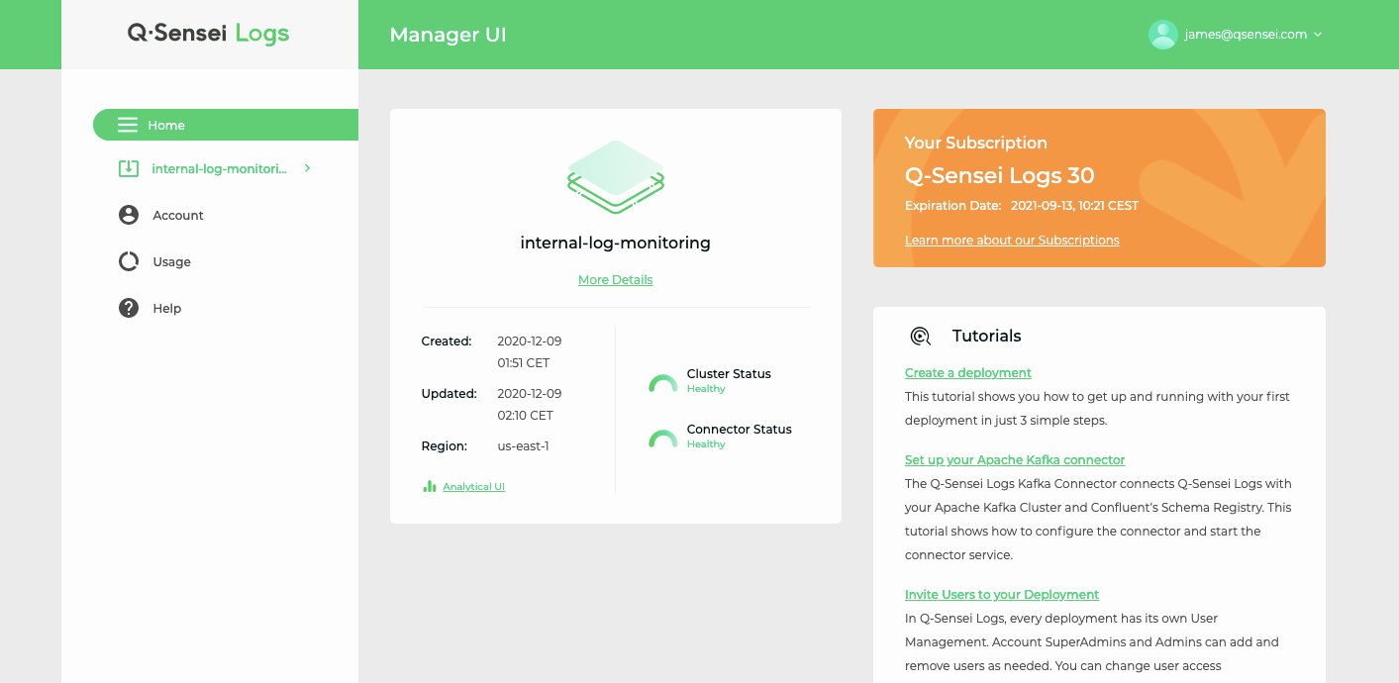1399x683 pixels.
Task: Click the Updated date 2020-12-09
Action: [x=530, y=393]
